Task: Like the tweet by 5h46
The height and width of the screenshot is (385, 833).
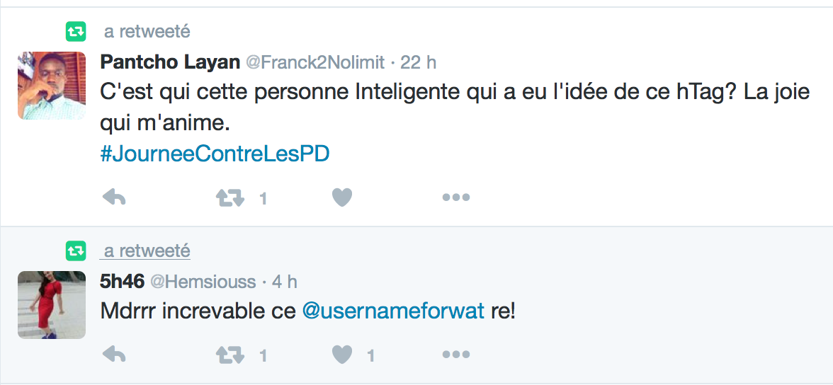Action: click(342, 355)
